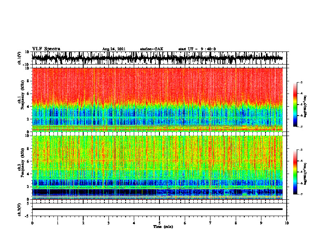Click the "-7" label on ch.2 color scale

(301, 194)
